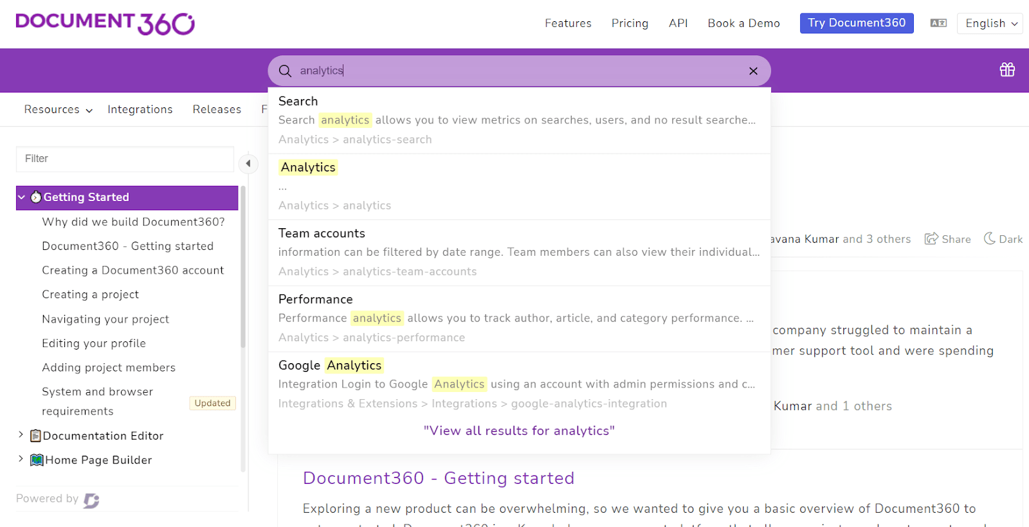Click the magnifier search icon
This screenshot has width=1029, height=527.
click(x=285, y=71)
